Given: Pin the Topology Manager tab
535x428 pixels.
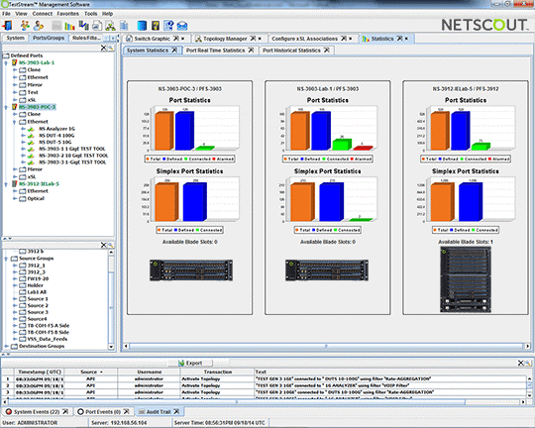Looking at the screenshot, I should pos(253,39).
